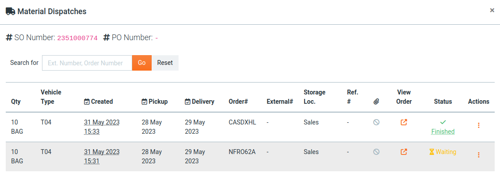Open order view for NFRO62A row
The height and width of the screenshot is (177, 500).
coord(404,152)
